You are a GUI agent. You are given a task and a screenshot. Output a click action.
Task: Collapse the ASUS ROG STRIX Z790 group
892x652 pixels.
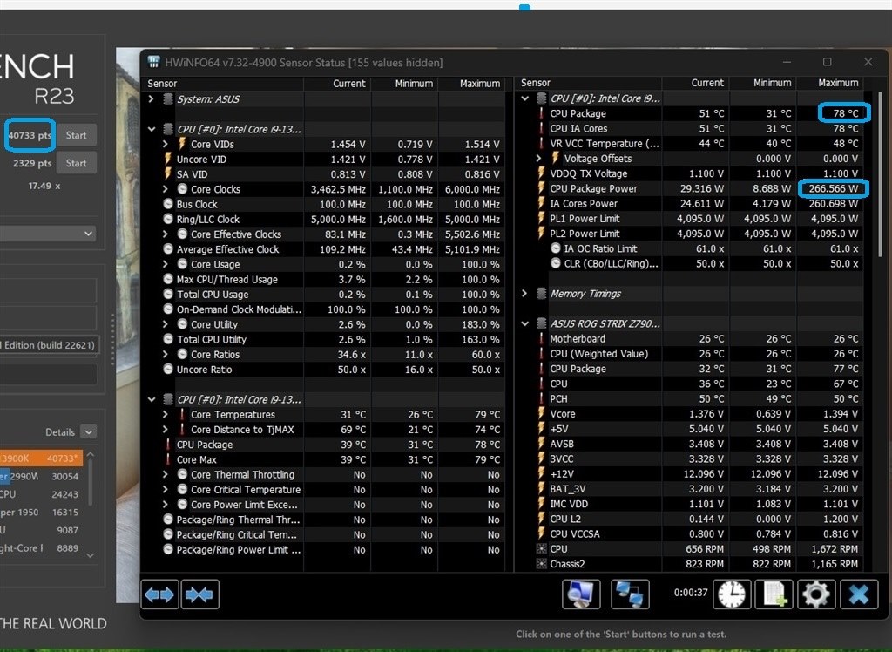point(524,323)
